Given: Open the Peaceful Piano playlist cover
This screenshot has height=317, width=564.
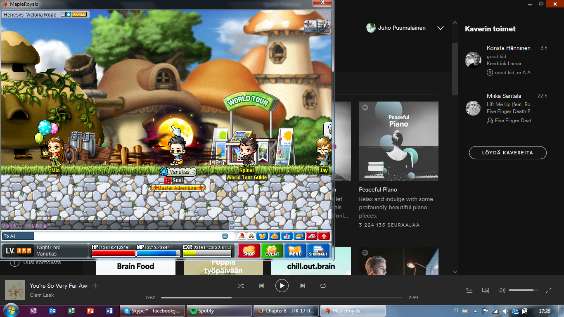Looking at the screenshot, I should (x=399, y=141).
